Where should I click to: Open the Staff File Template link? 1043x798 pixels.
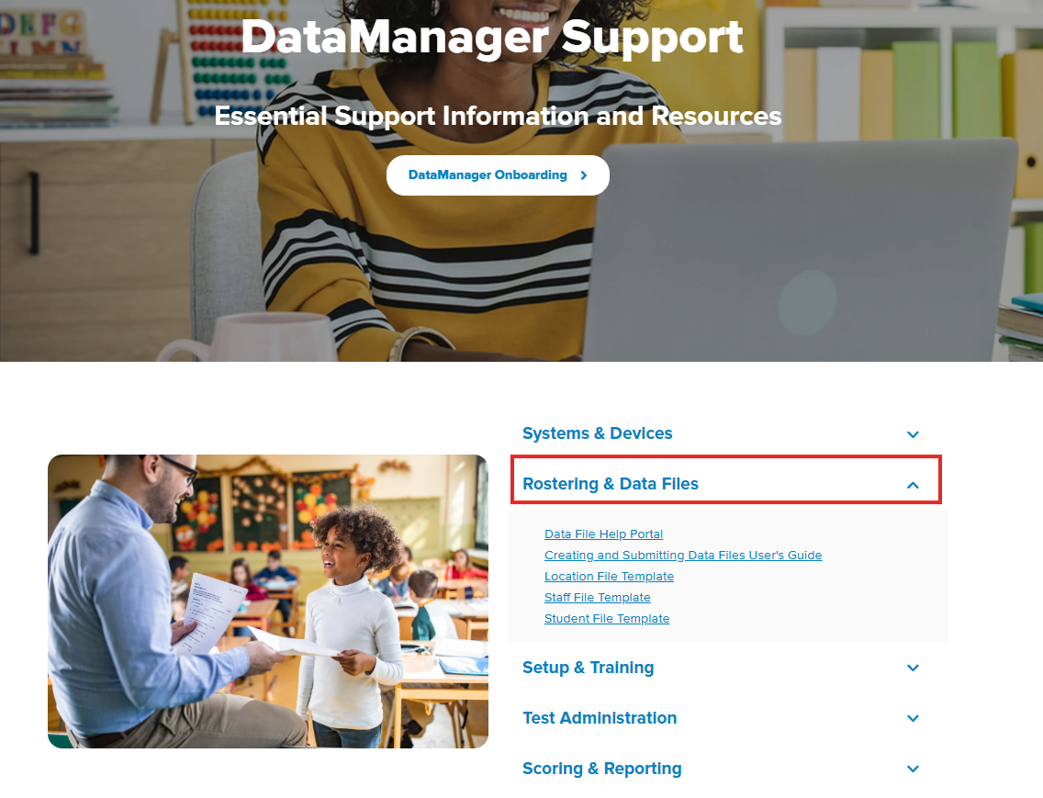(x=597, y=598)
